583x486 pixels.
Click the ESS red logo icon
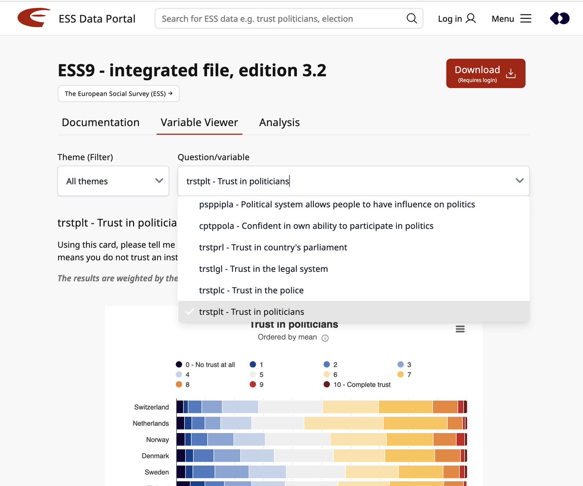34,18
